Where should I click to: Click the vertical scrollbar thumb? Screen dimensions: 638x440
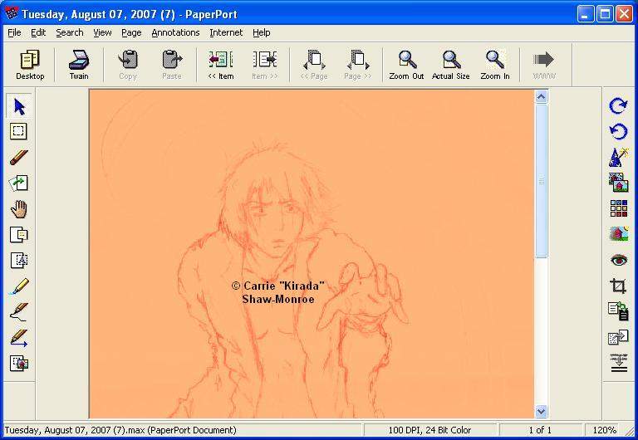(541, 181)
